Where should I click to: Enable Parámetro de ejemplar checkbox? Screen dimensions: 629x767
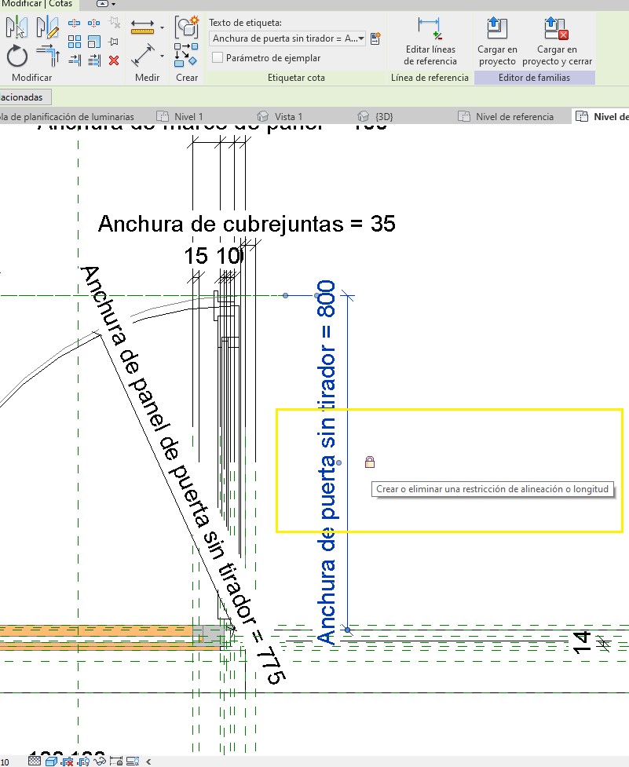pyautogui.click(x=218, y=57)
